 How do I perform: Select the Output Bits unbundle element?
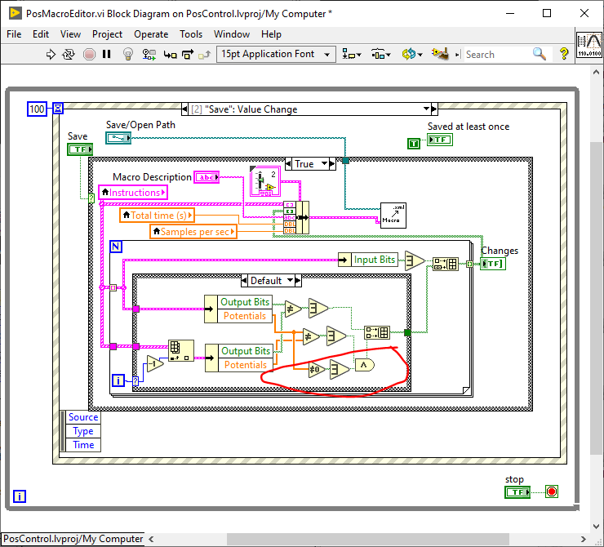(x=245, y=302)
